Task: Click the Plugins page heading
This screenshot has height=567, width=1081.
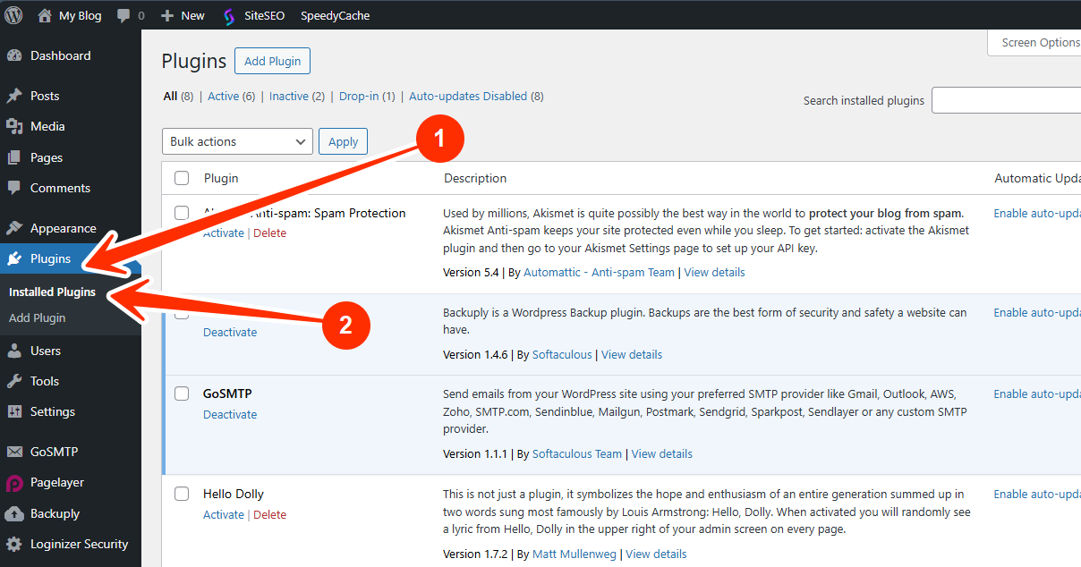Action: coord(194,61)
